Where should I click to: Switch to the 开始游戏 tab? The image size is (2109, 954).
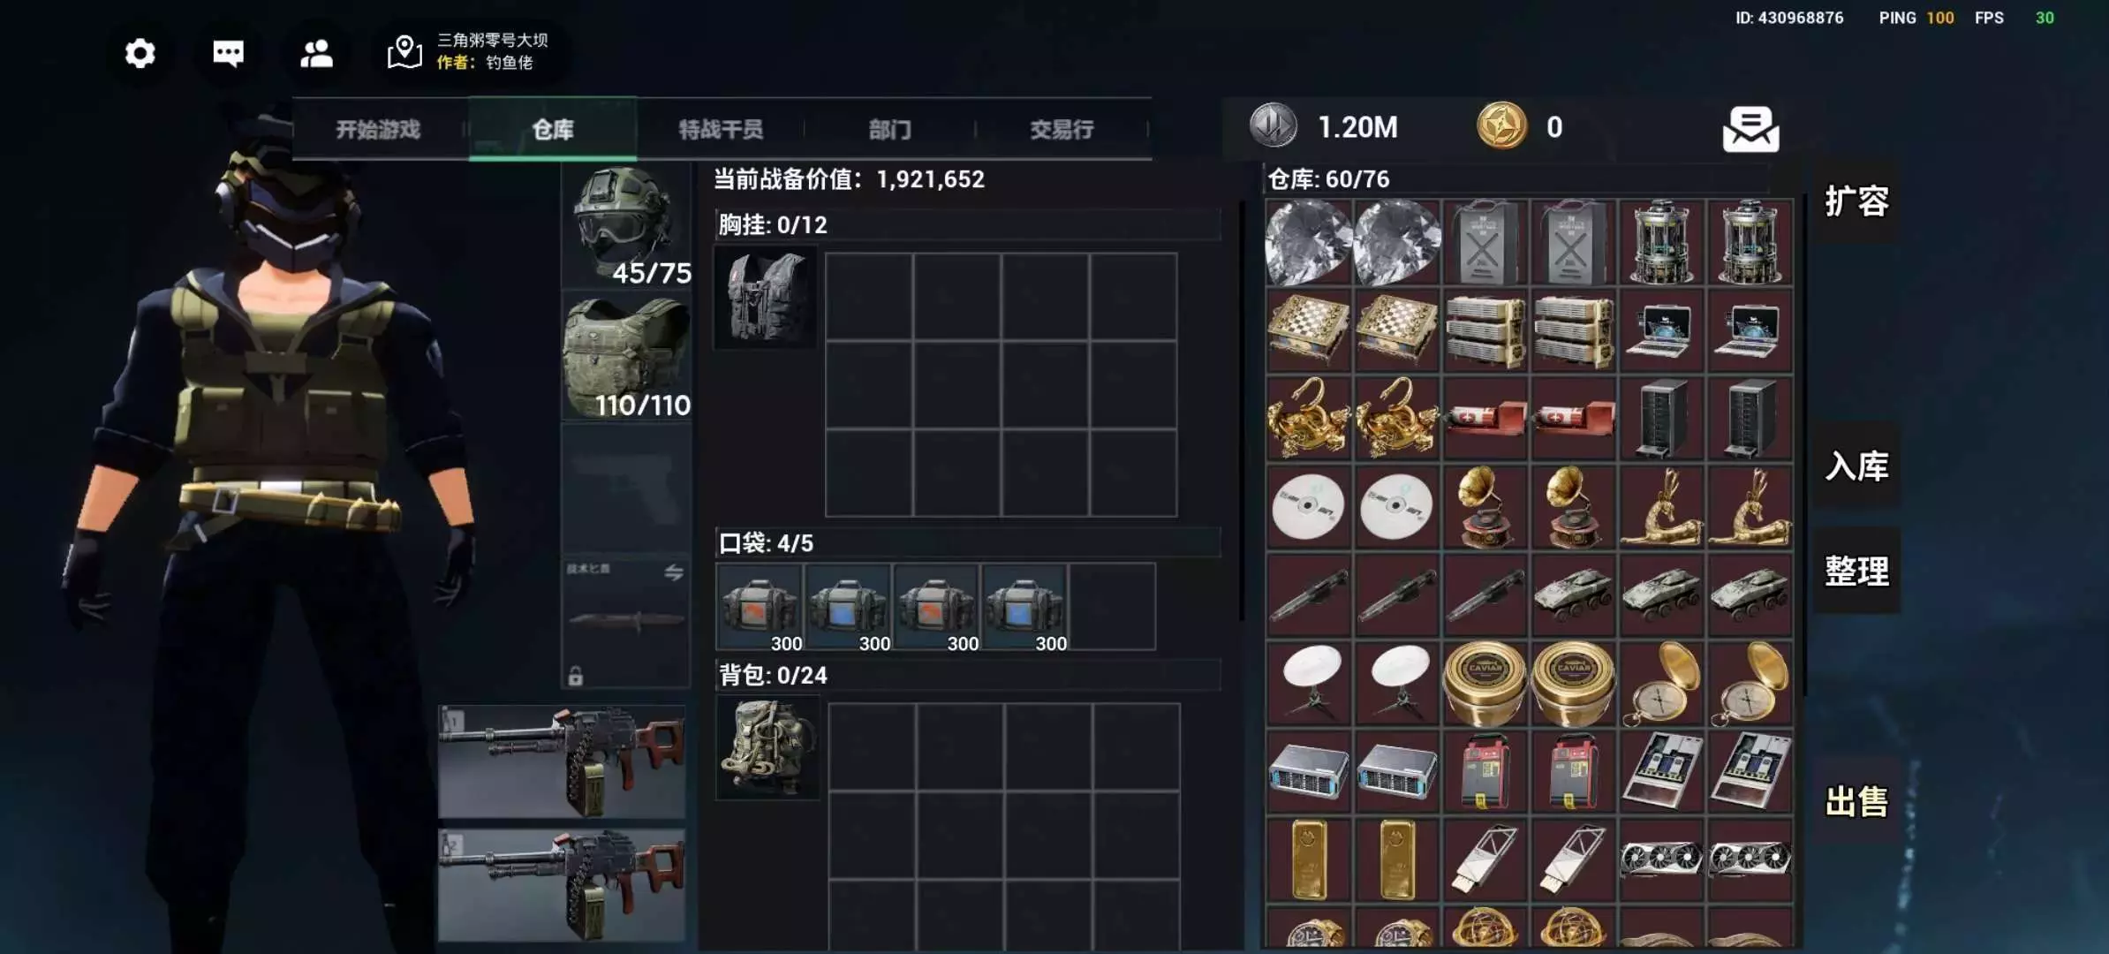tap(379, 130)
